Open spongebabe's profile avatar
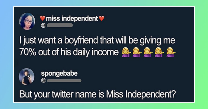Image resolution: width=208 pixels, height=109 pixels. click(27, 77)
